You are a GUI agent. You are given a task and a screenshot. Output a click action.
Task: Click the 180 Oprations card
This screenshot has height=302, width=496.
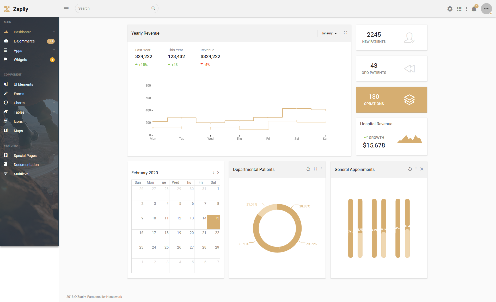pyautogui.click(x=391, y=100)
